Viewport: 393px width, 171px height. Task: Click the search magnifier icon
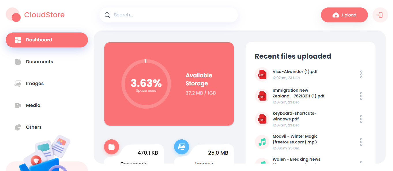point(107,15)
